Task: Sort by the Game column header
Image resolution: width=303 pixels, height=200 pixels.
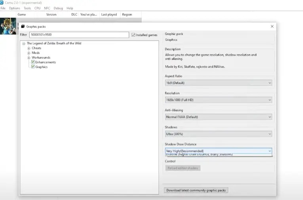Action: coord(25,14)
